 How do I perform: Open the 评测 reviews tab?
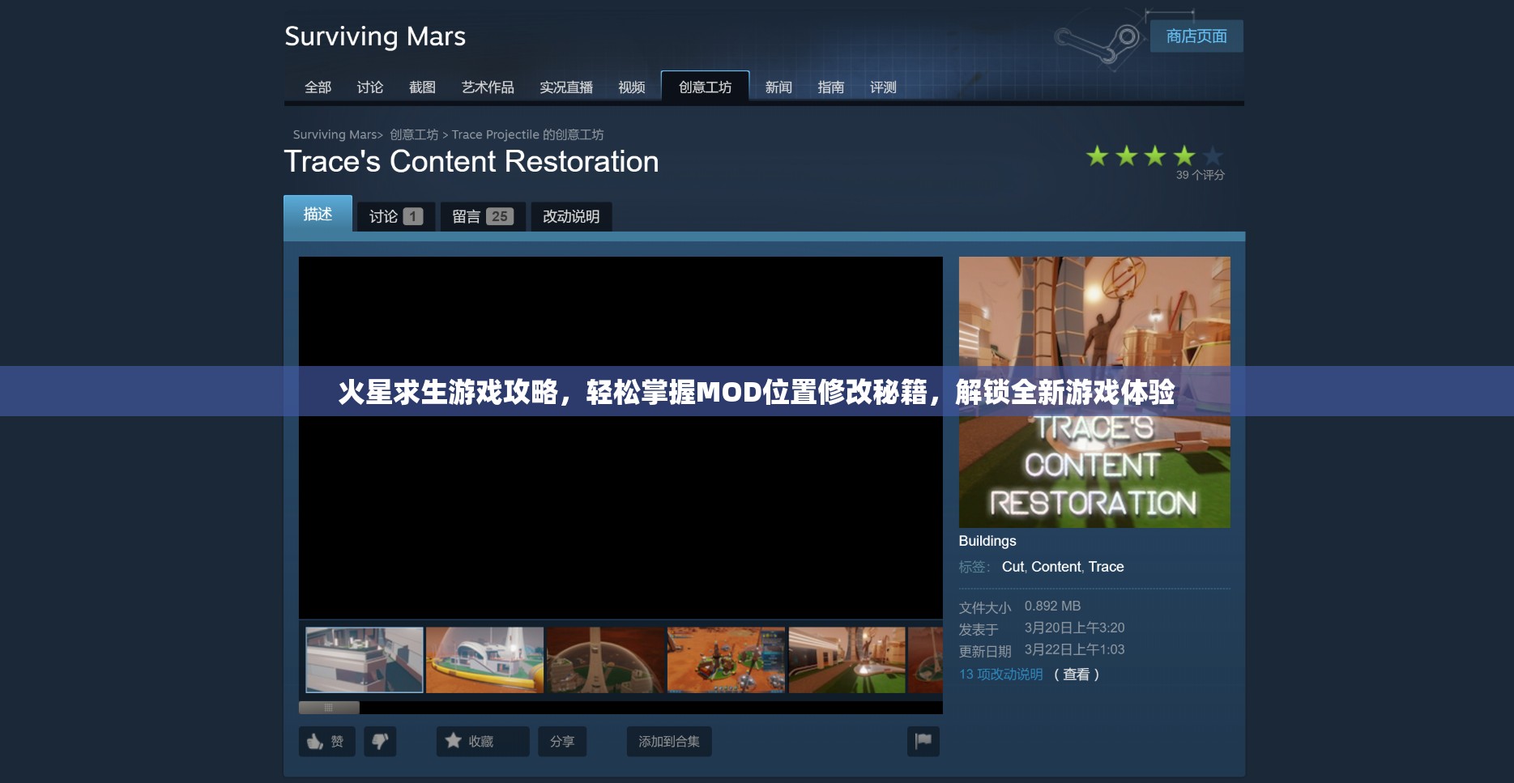[x=883, y=87]
